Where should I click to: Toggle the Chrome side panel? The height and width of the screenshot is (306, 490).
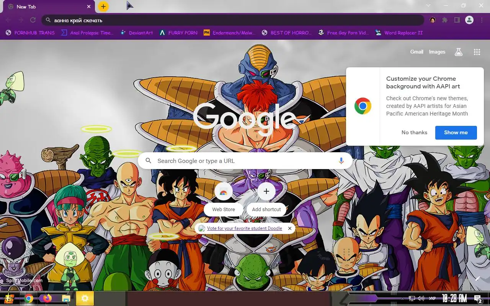457,20
